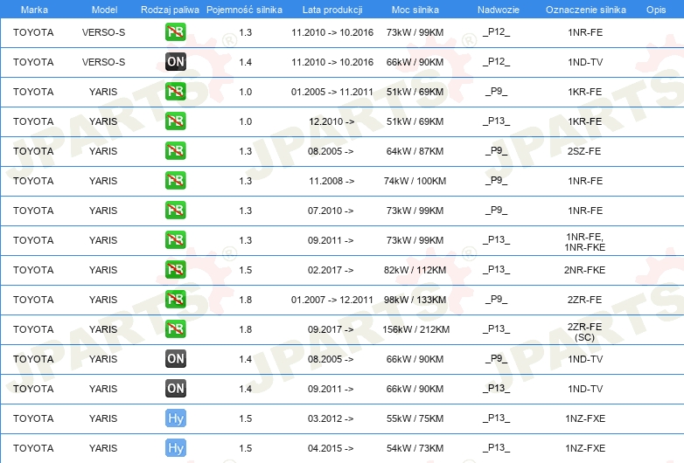Click engine capacity 1.5 in 02.2017 row

click(246, 270)
